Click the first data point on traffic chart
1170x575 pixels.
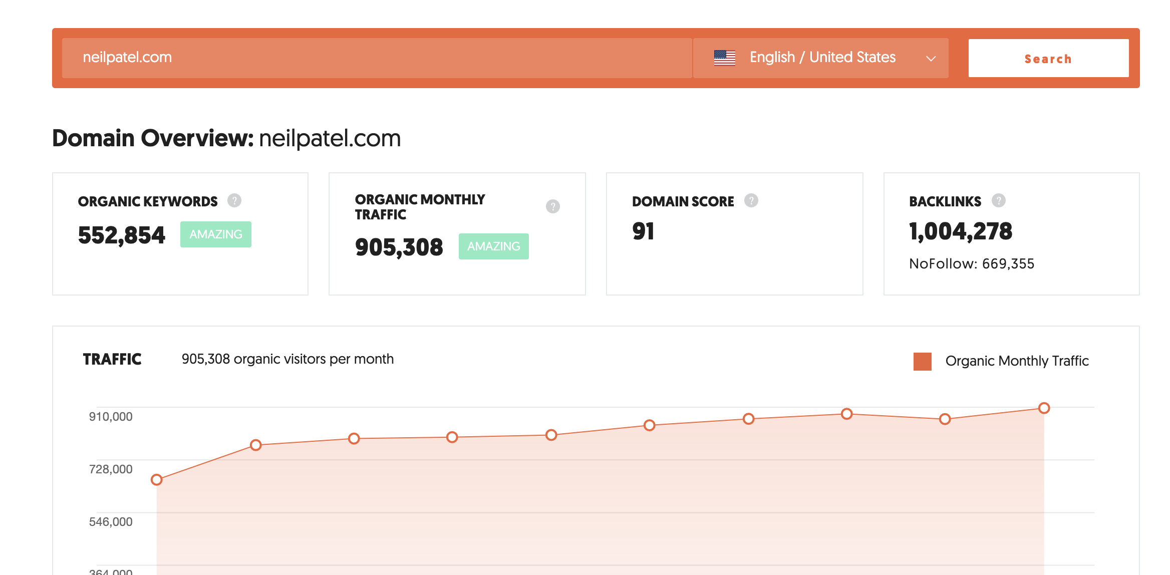(157, 480)
